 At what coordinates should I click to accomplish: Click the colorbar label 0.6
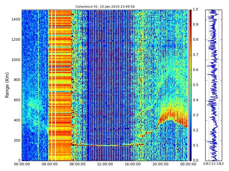pyautogui.click(x=196, y=70)
